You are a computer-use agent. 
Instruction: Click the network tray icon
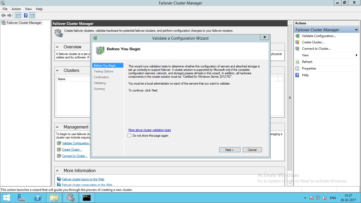coord(318,198)
